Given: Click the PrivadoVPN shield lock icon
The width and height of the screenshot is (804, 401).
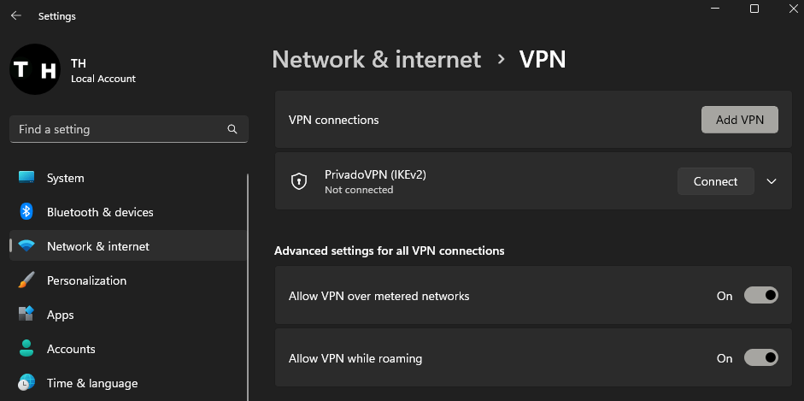Looking at the screenshot, I should pos(299,181).
